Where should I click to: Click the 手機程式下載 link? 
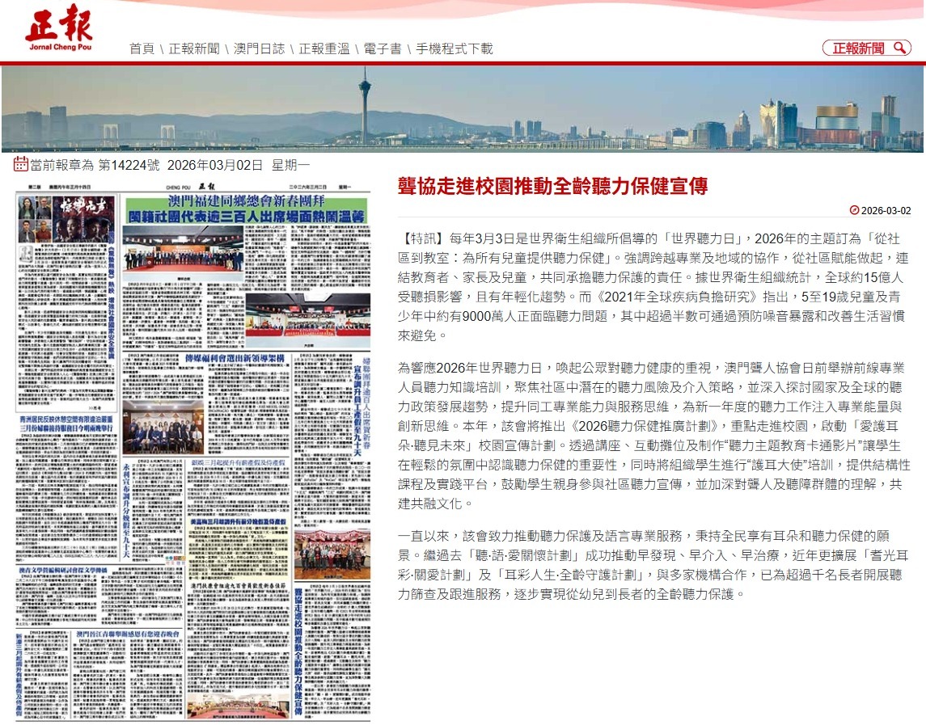(454, 48)
